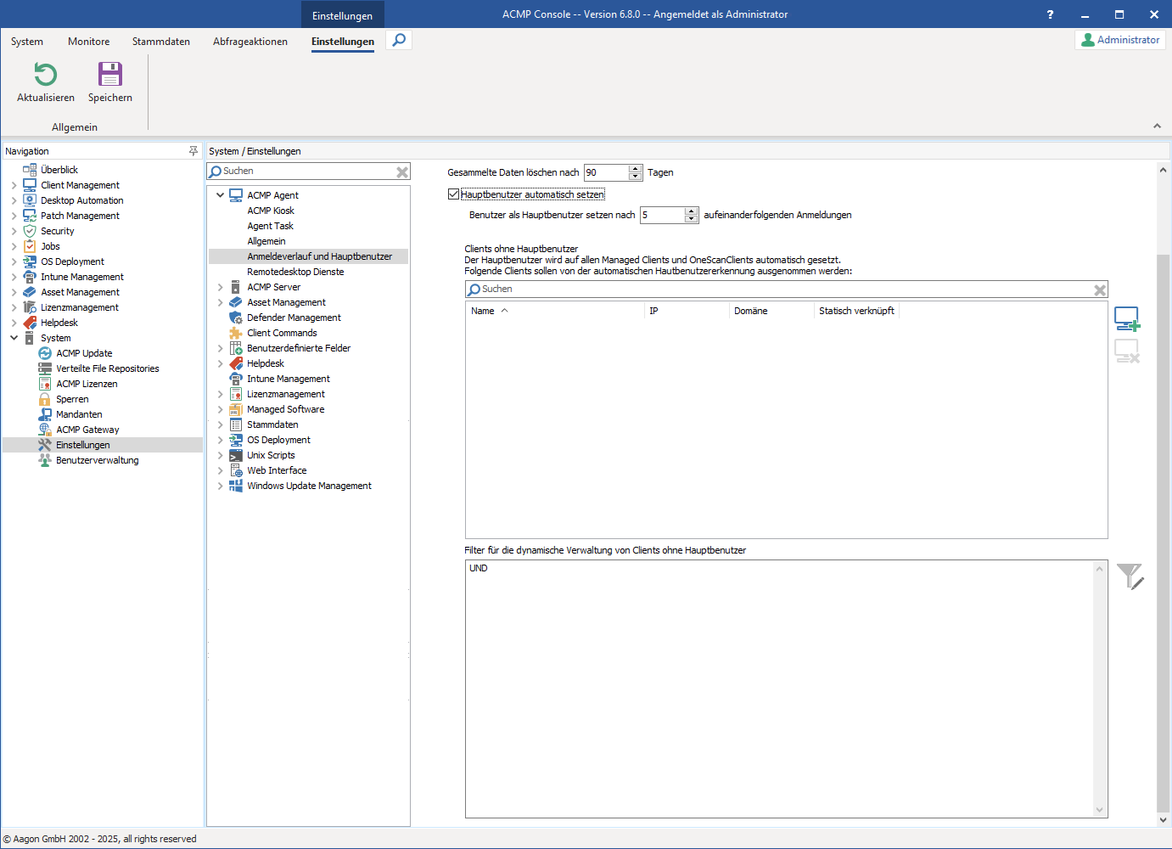Open Benutzerverwaltung in the navigation
This screenshot has height=849, width=1172.
[x=97, y=460]
